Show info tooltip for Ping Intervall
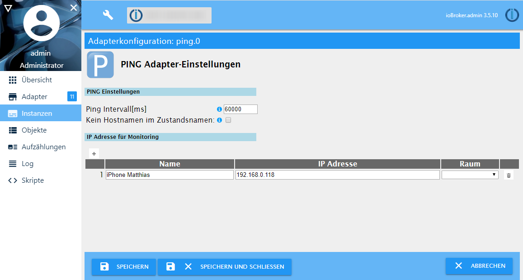The height and width of the screenshot is (280, 523). tap(220, 109)
